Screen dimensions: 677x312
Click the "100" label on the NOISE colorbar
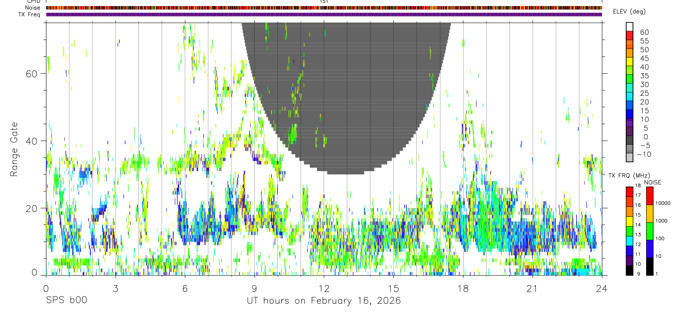pyautogui.click(x=659, y=238)
